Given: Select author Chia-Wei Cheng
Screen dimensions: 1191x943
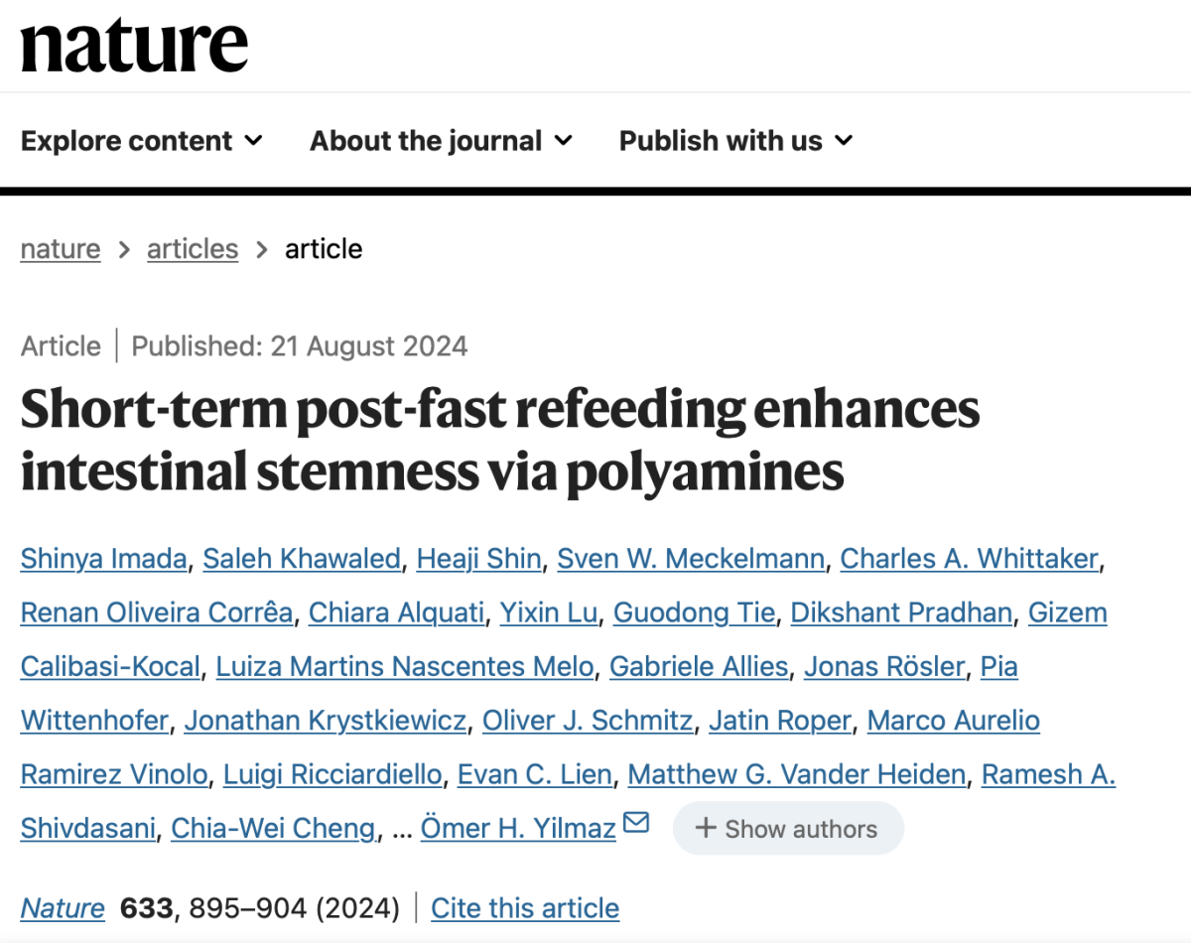Looking at the screenshot, I should [x=273, y=829].
